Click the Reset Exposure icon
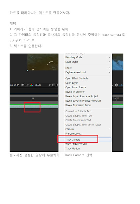The height and width of the screenshot is (204, 140). tap(117, 85)
